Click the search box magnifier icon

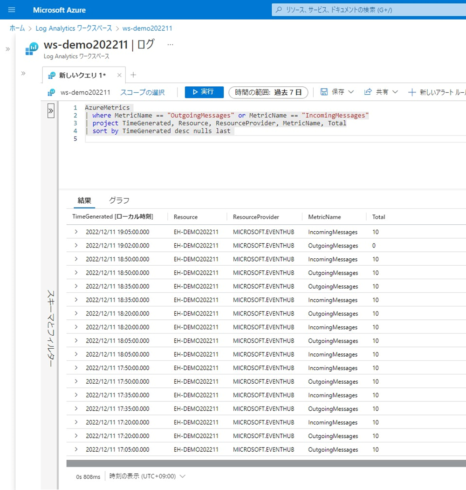[279, 10]
